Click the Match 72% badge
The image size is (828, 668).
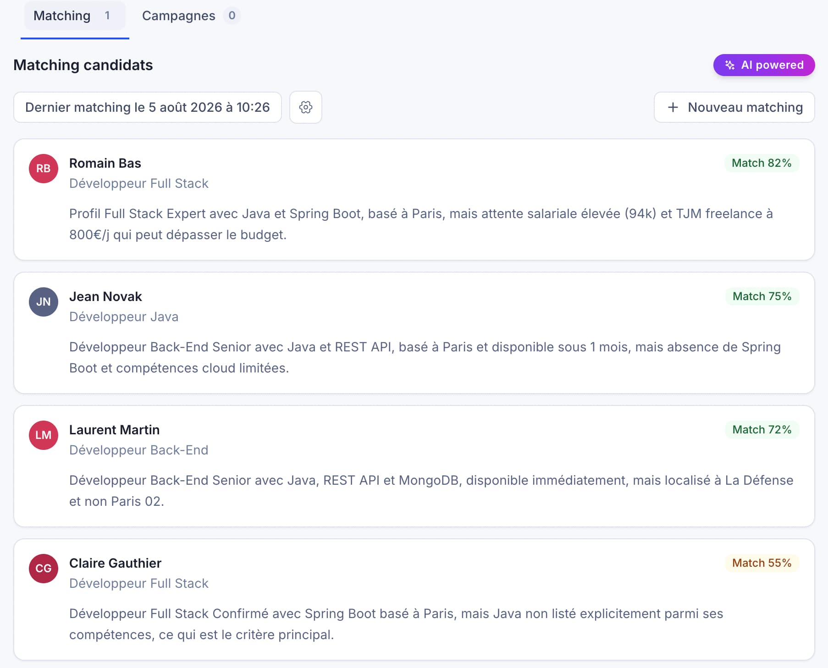(x=762, y=430)
